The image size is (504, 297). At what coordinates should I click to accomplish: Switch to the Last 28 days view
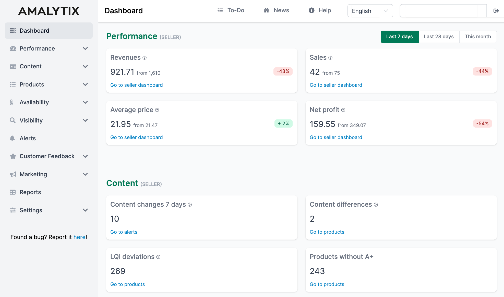point(438,36)
